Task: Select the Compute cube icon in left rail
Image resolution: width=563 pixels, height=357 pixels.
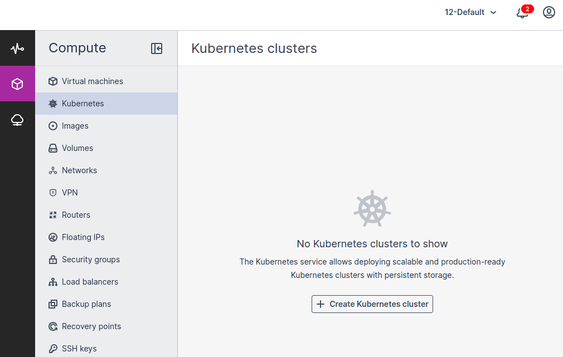Action: click(17, 84)
